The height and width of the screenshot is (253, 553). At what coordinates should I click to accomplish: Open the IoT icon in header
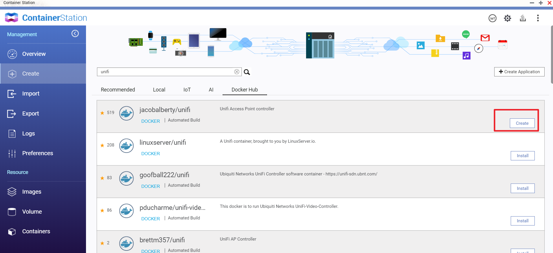point(492,18)
